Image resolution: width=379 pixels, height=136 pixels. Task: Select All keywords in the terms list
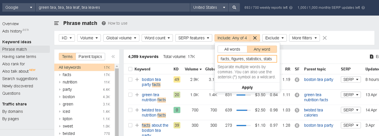coord(84,67)
